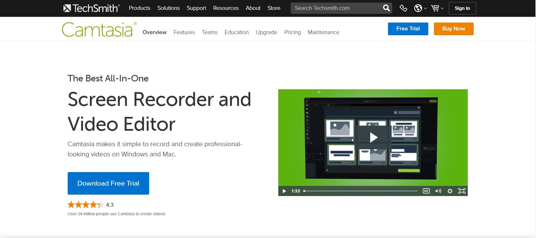Open the Resources menu
This screenshot has width=536, height=238.
point(226,8)
